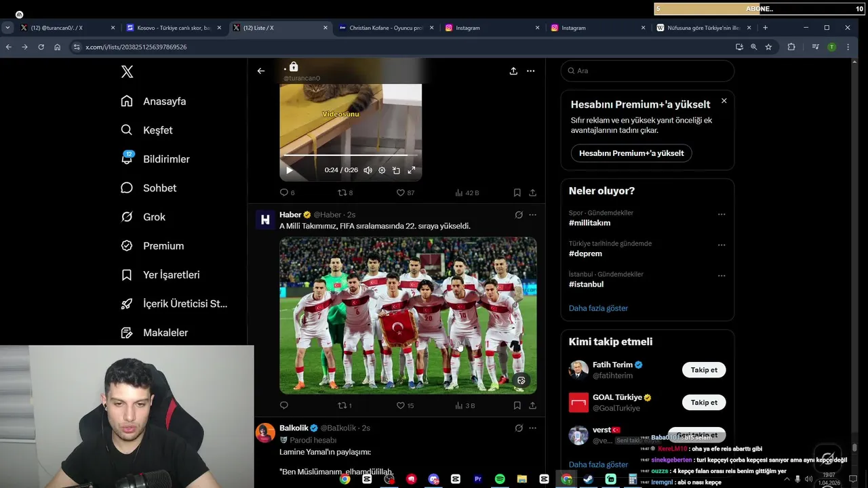Enable picture-in-picture on the cat video
The image size is (868, 488).
(396, 170)
